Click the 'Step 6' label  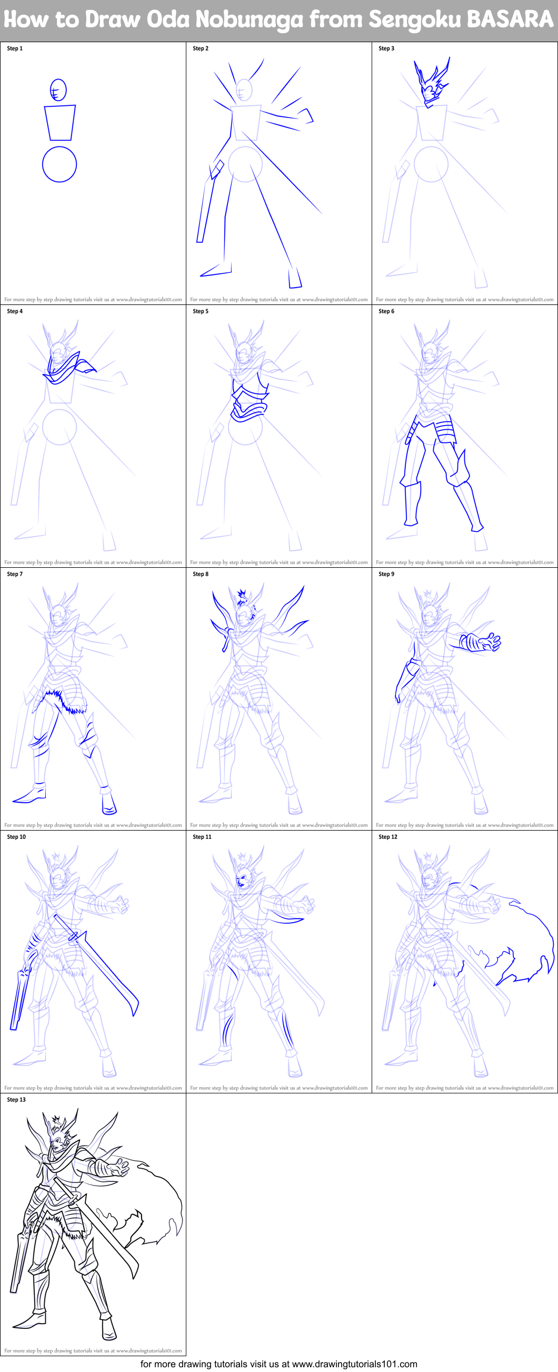point(386,311)
